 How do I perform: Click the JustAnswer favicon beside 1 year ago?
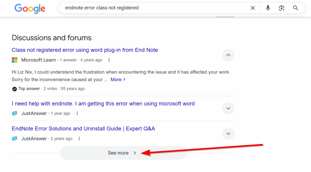(15, 113)
